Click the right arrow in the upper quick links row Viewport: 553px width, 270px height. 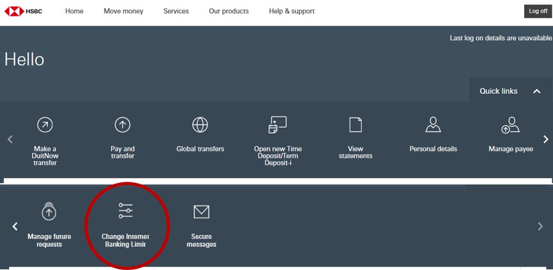click(545, 139)
